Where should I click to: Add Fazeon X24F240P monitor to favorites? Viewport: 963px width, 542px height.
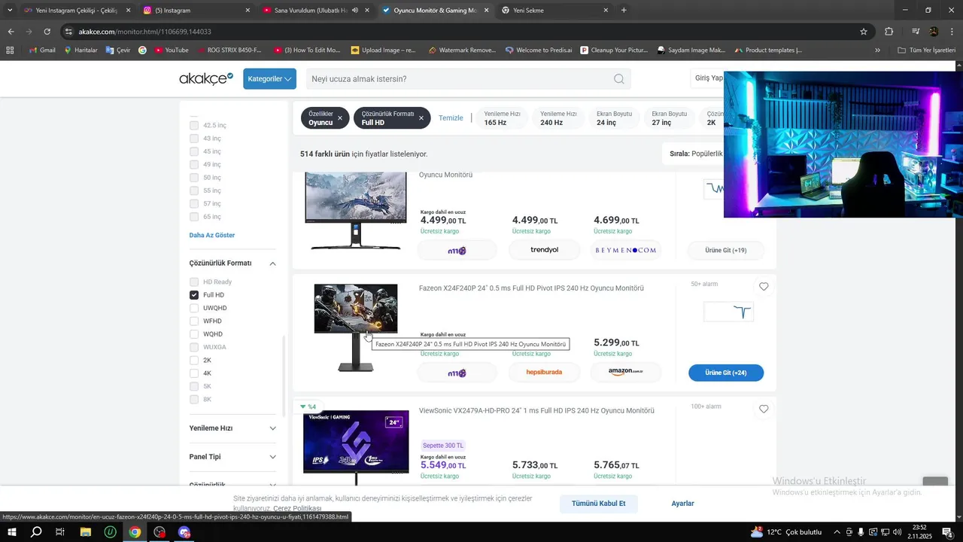click(764, 287)
